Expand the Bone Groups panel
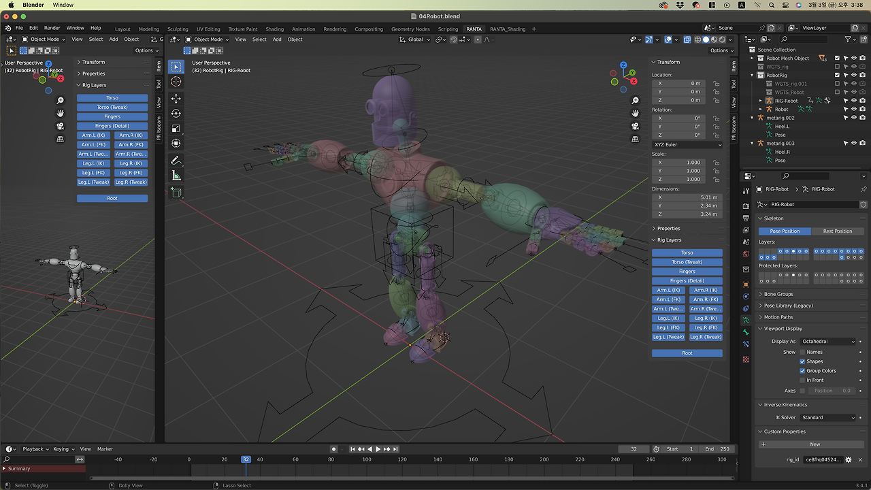871x490 pixels. tap(778, 294)
